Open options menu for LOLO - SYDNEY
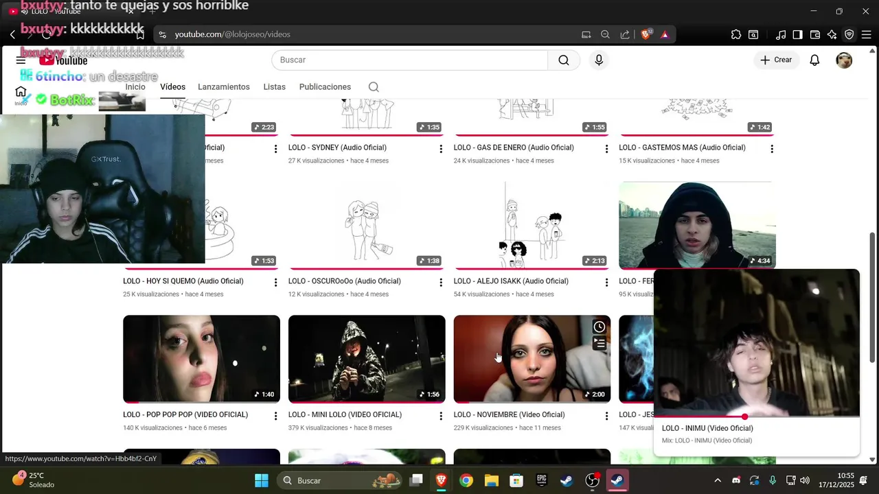Viewport: 879px width, 494px height. pos(441,149)
